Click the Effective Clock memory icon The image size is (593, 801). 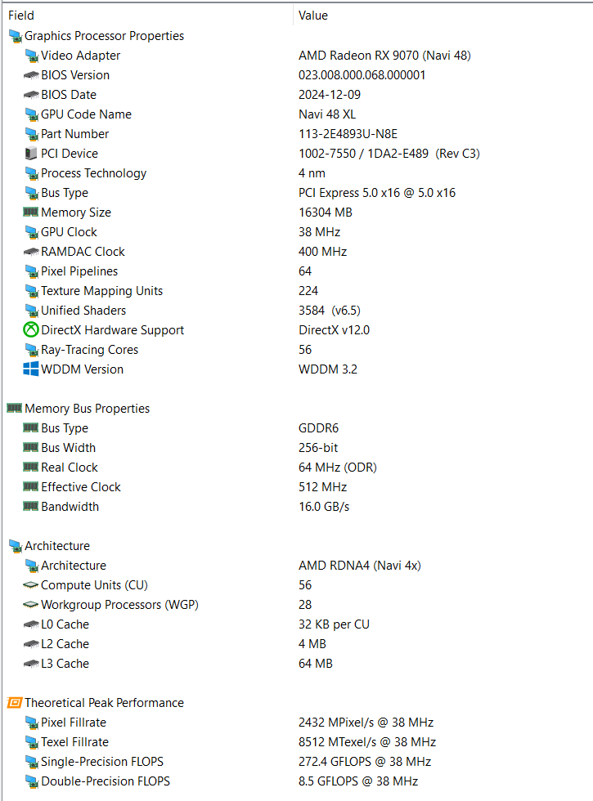coord(31,487)
